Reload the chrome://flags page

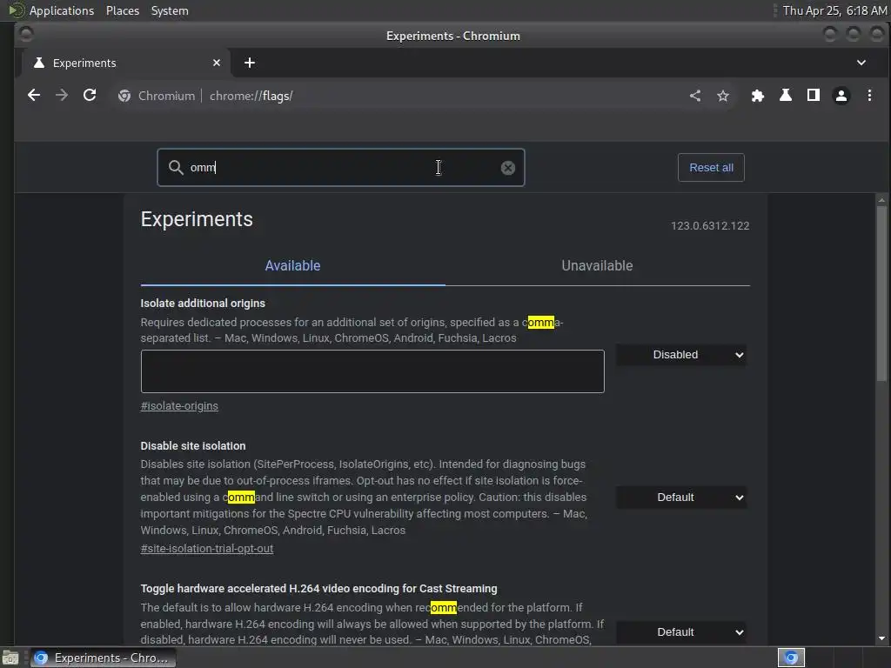click(x=90, y=96)
